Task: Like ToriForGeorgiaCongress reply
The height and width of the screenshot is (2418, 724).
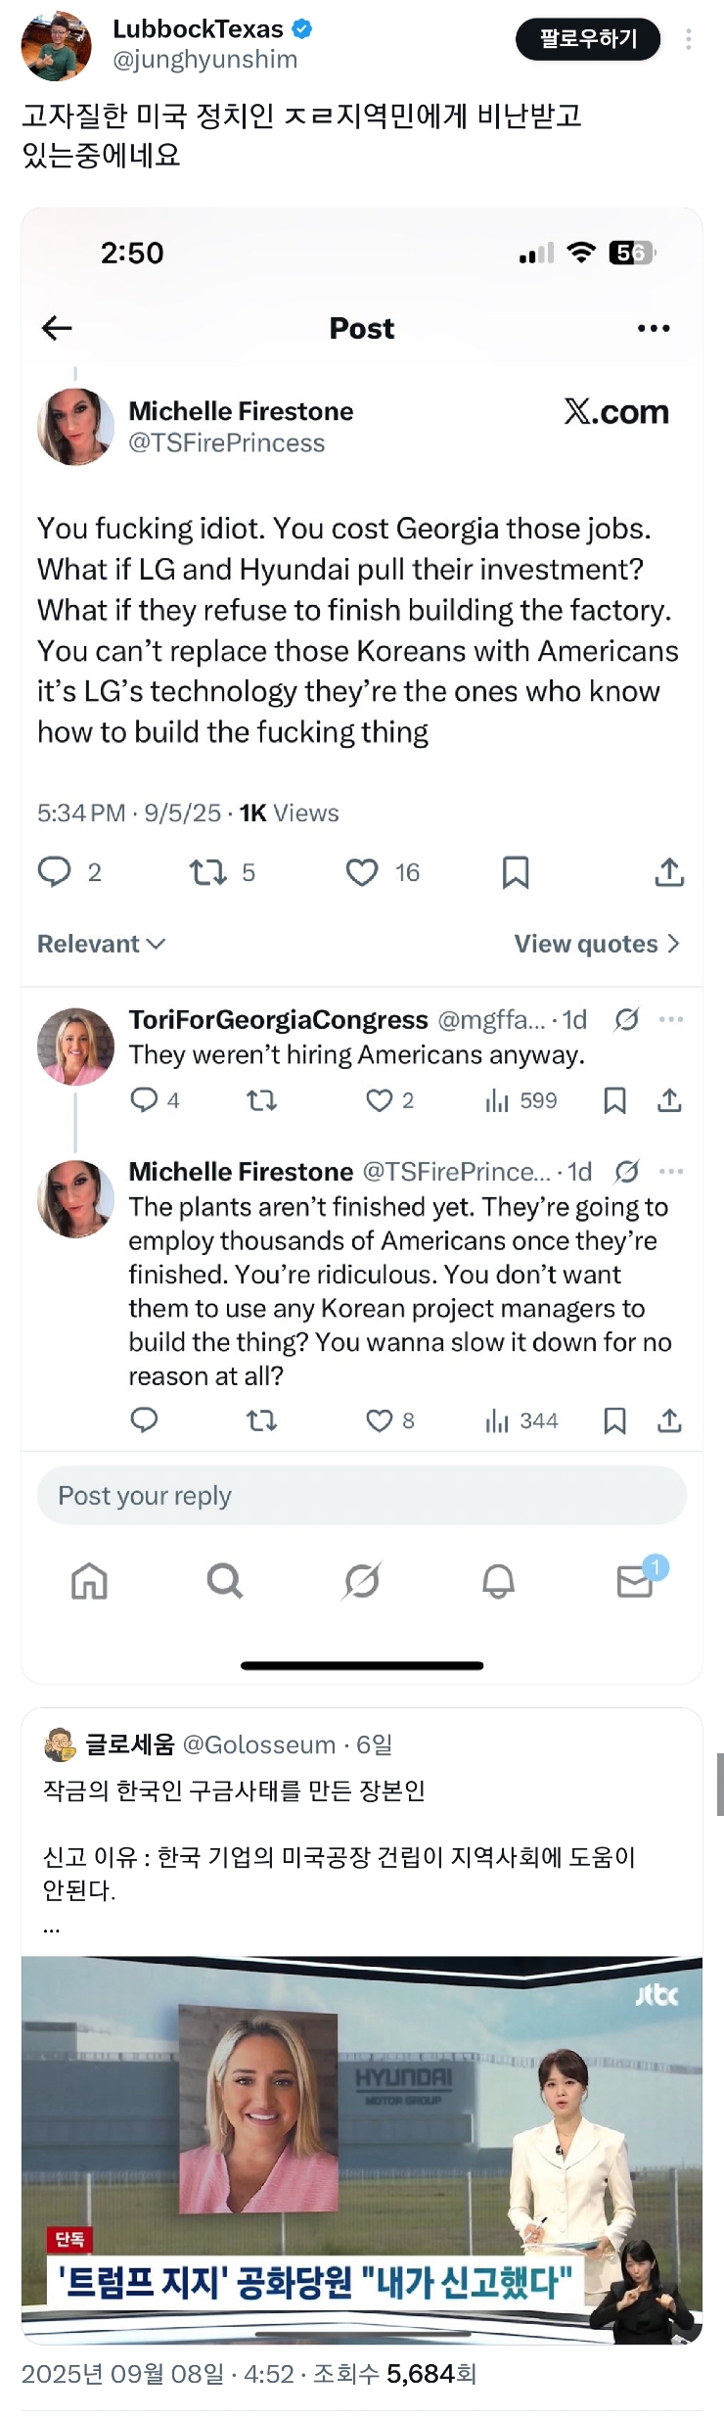Action: point(379,1101)
